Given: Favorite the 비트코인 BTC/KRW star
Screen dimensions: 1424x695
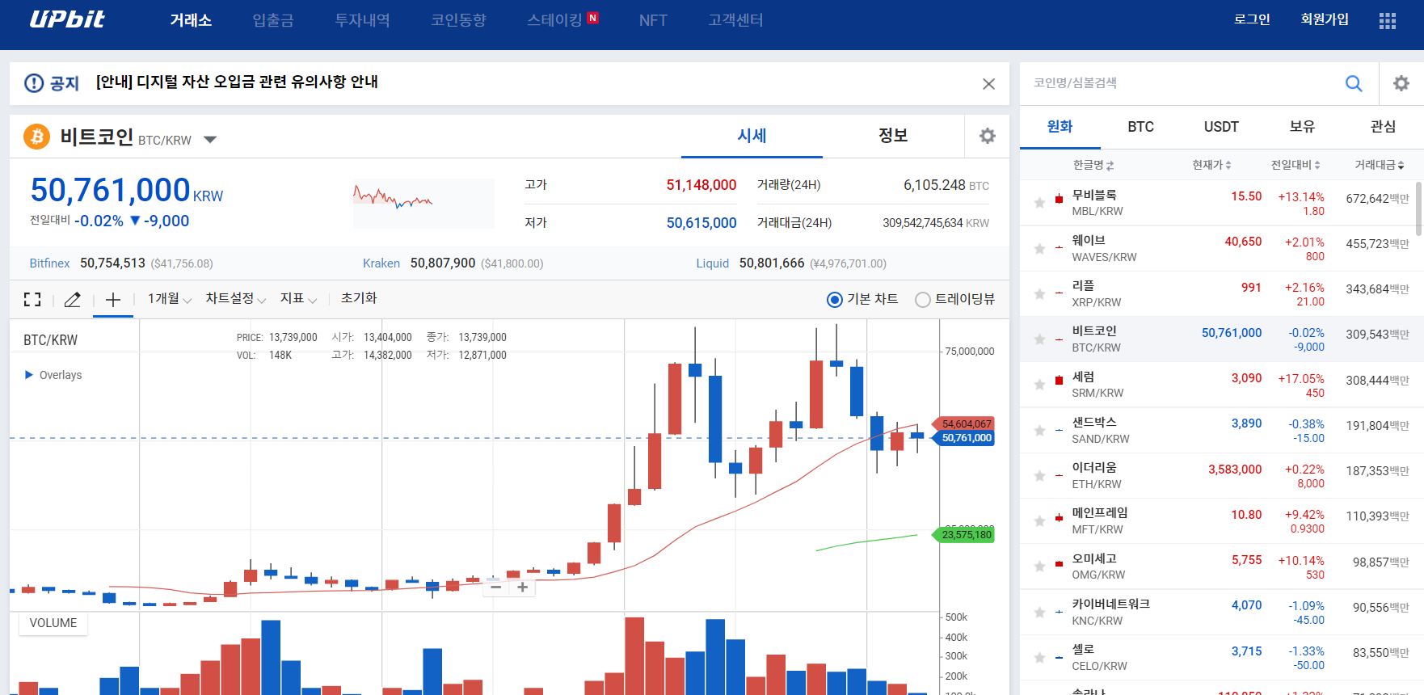Looking at the screenshot, I should pyautogui.click(x=1039, y=339).
